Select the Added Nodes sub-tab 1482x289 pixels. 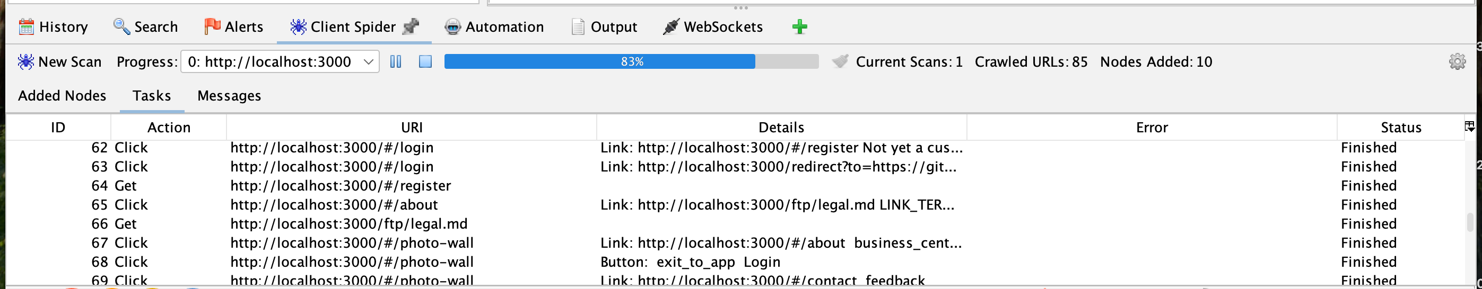[62, 95]
